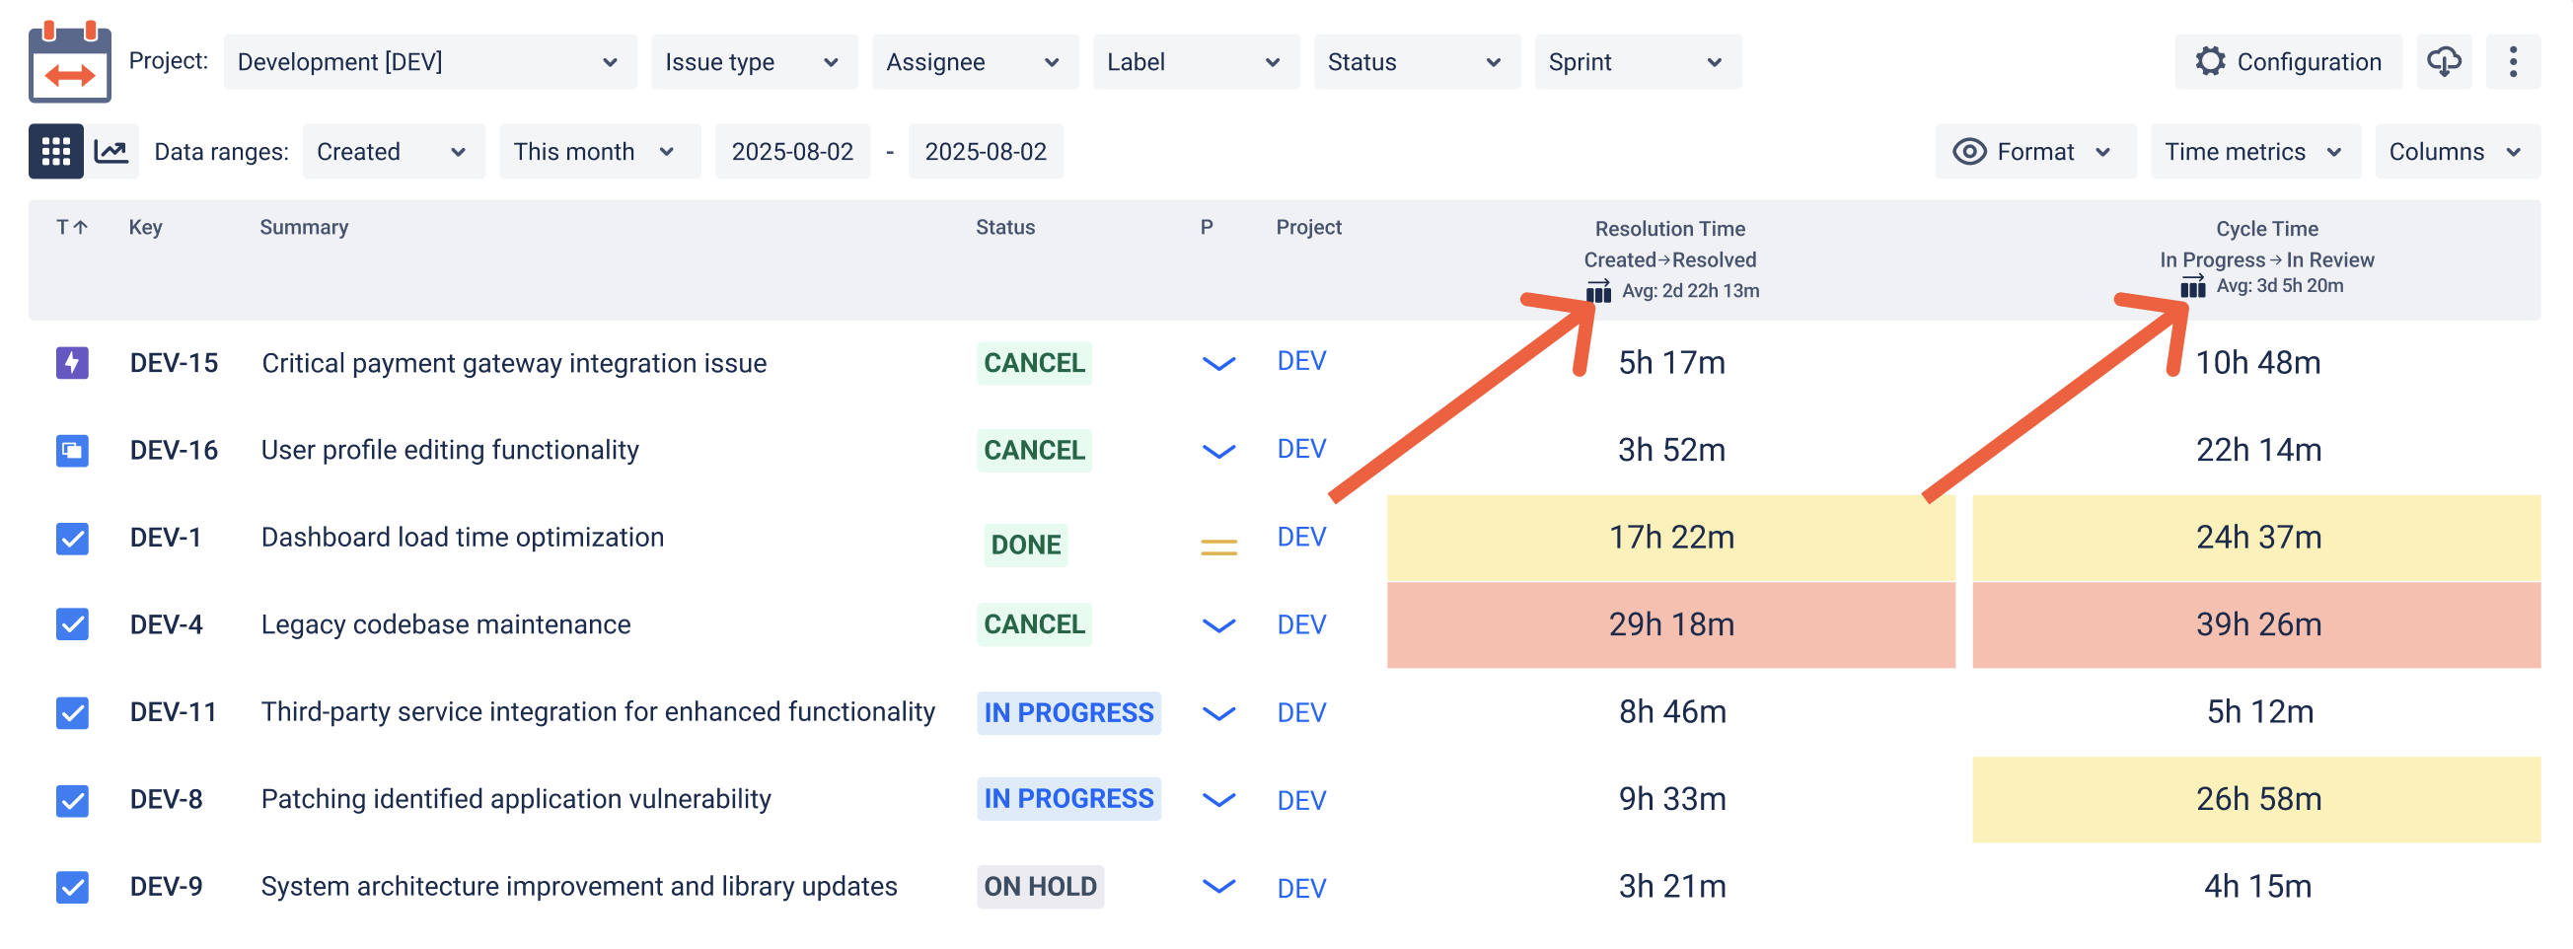
Task: Open the Assignee filter dropdown
Action: coord(974,62)
